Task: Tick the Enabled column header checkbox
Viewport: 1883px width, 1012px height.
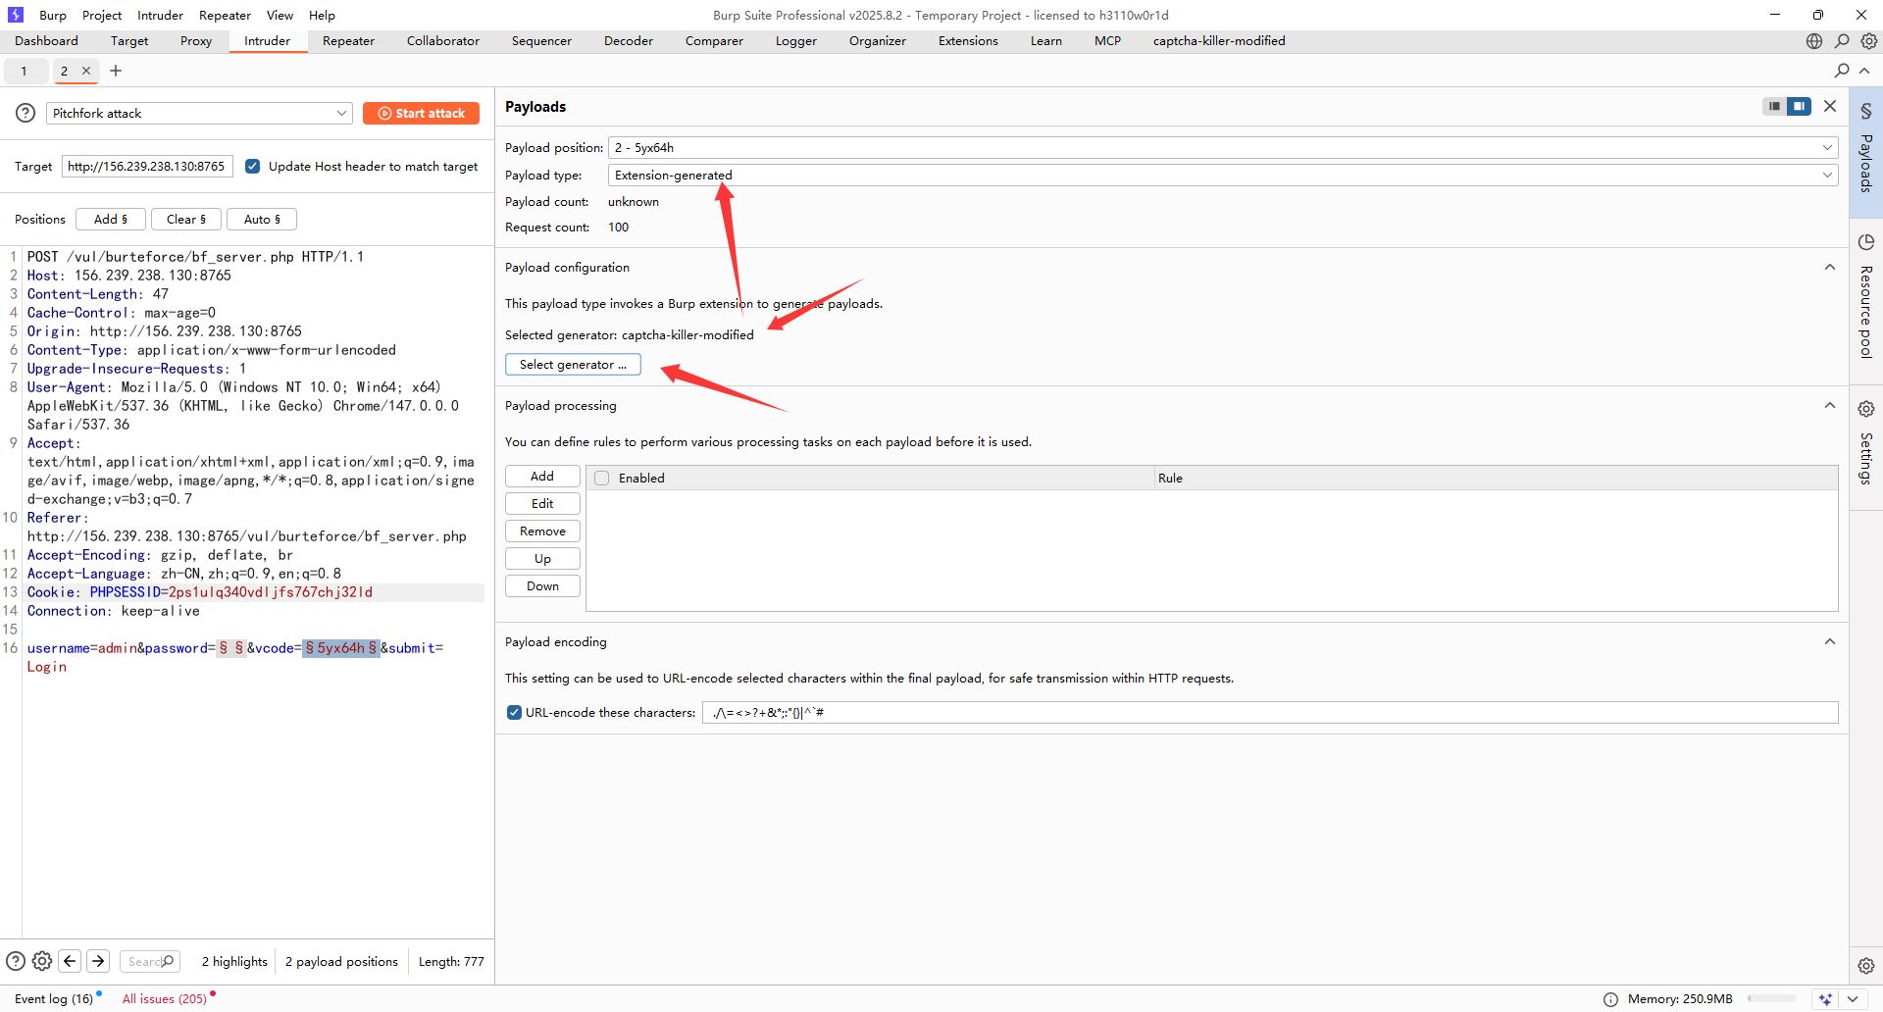Action: click(x=602, y=478)
